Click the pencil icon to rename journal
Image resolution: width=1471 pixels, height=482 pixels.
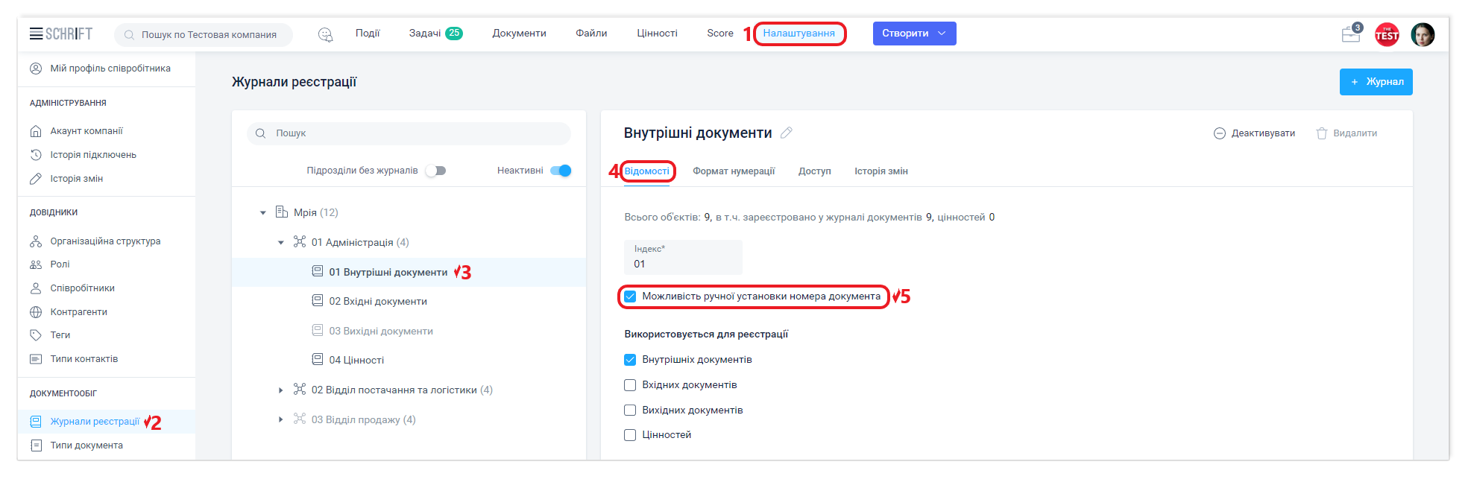click(x=787, y=133)
